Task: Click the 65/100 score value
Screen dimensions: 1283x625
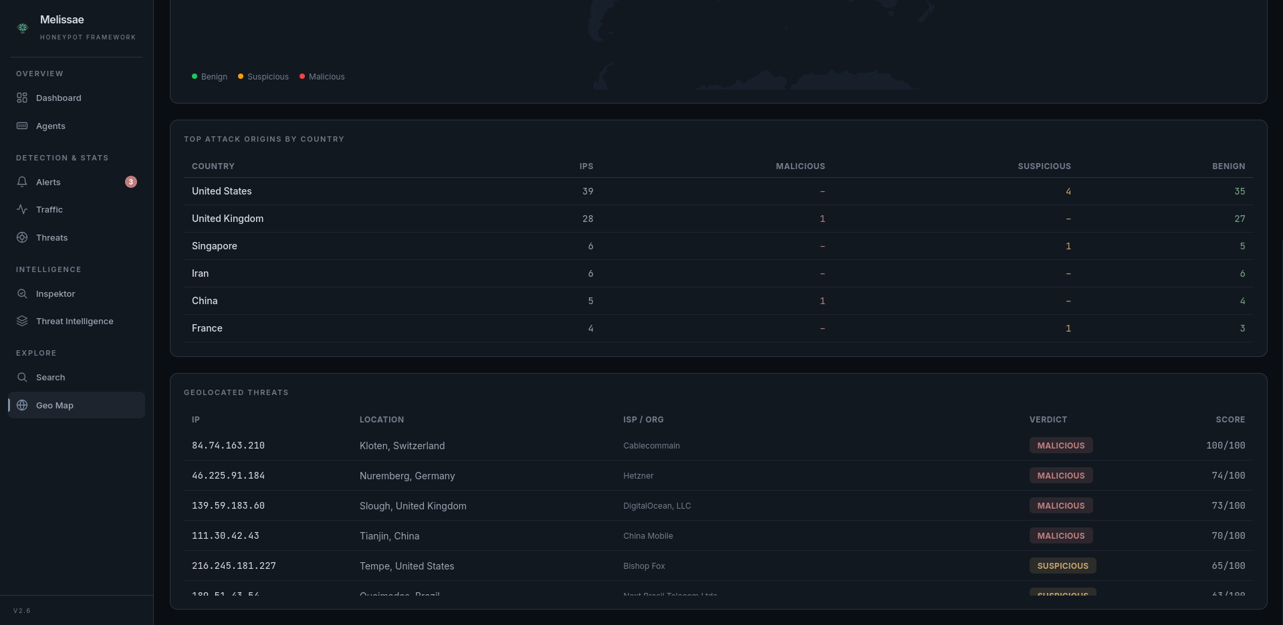Action: 1228,566
